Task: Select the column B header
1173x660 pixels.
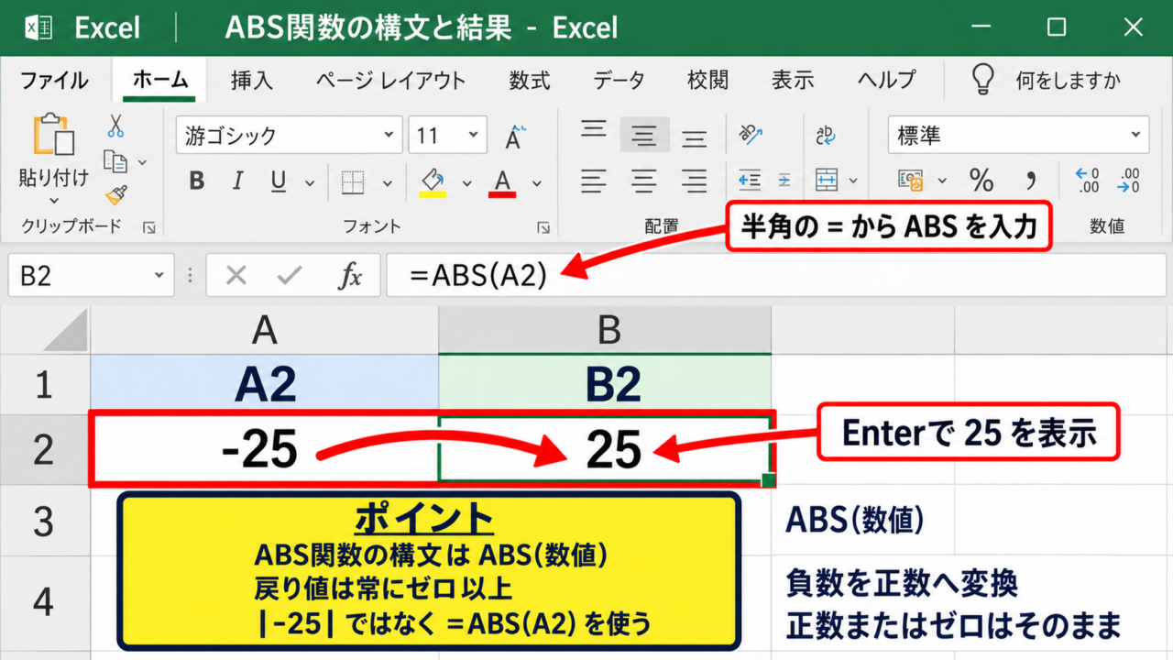Action: coord(605,330)
